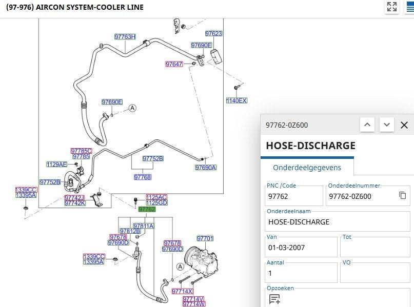Select bracket label 97742K

tap(75, 203)
